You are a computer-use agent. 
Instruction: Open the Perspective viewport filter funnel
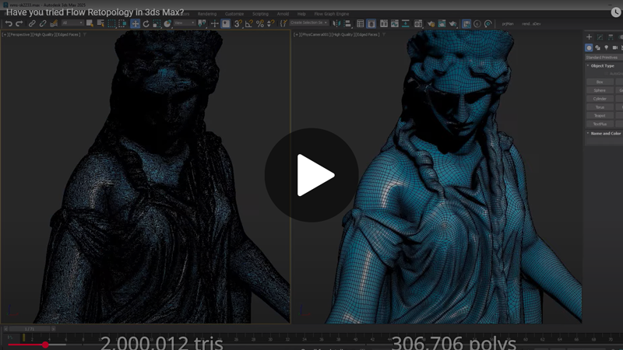click(x=85, y=34)
